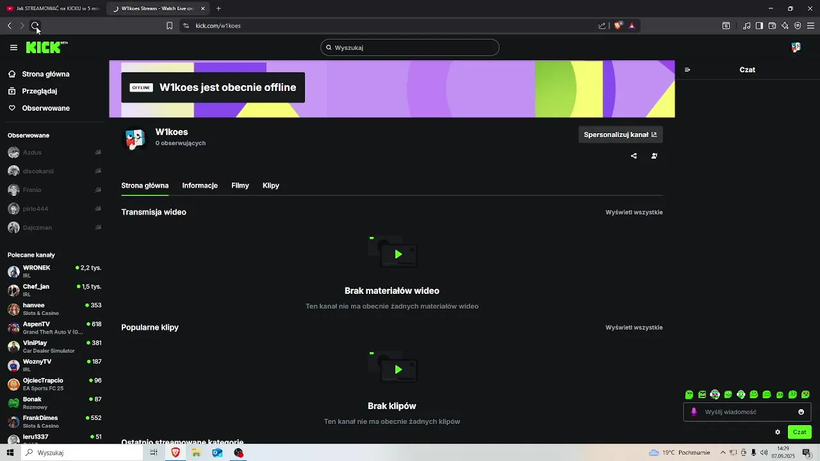The image size is (820, 461).
Task: Switch to the Filmy tab
Action: (240, 186)
